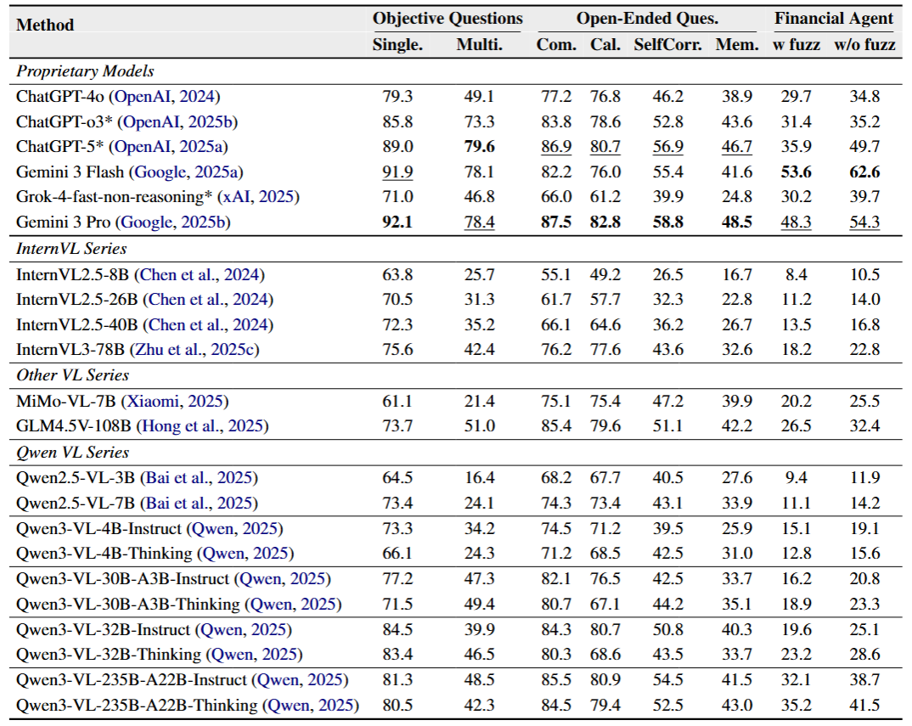Open the OpenAI 2025a reference beside ChatGPT-5
This screenshot has width=912, height=726.
171,147
